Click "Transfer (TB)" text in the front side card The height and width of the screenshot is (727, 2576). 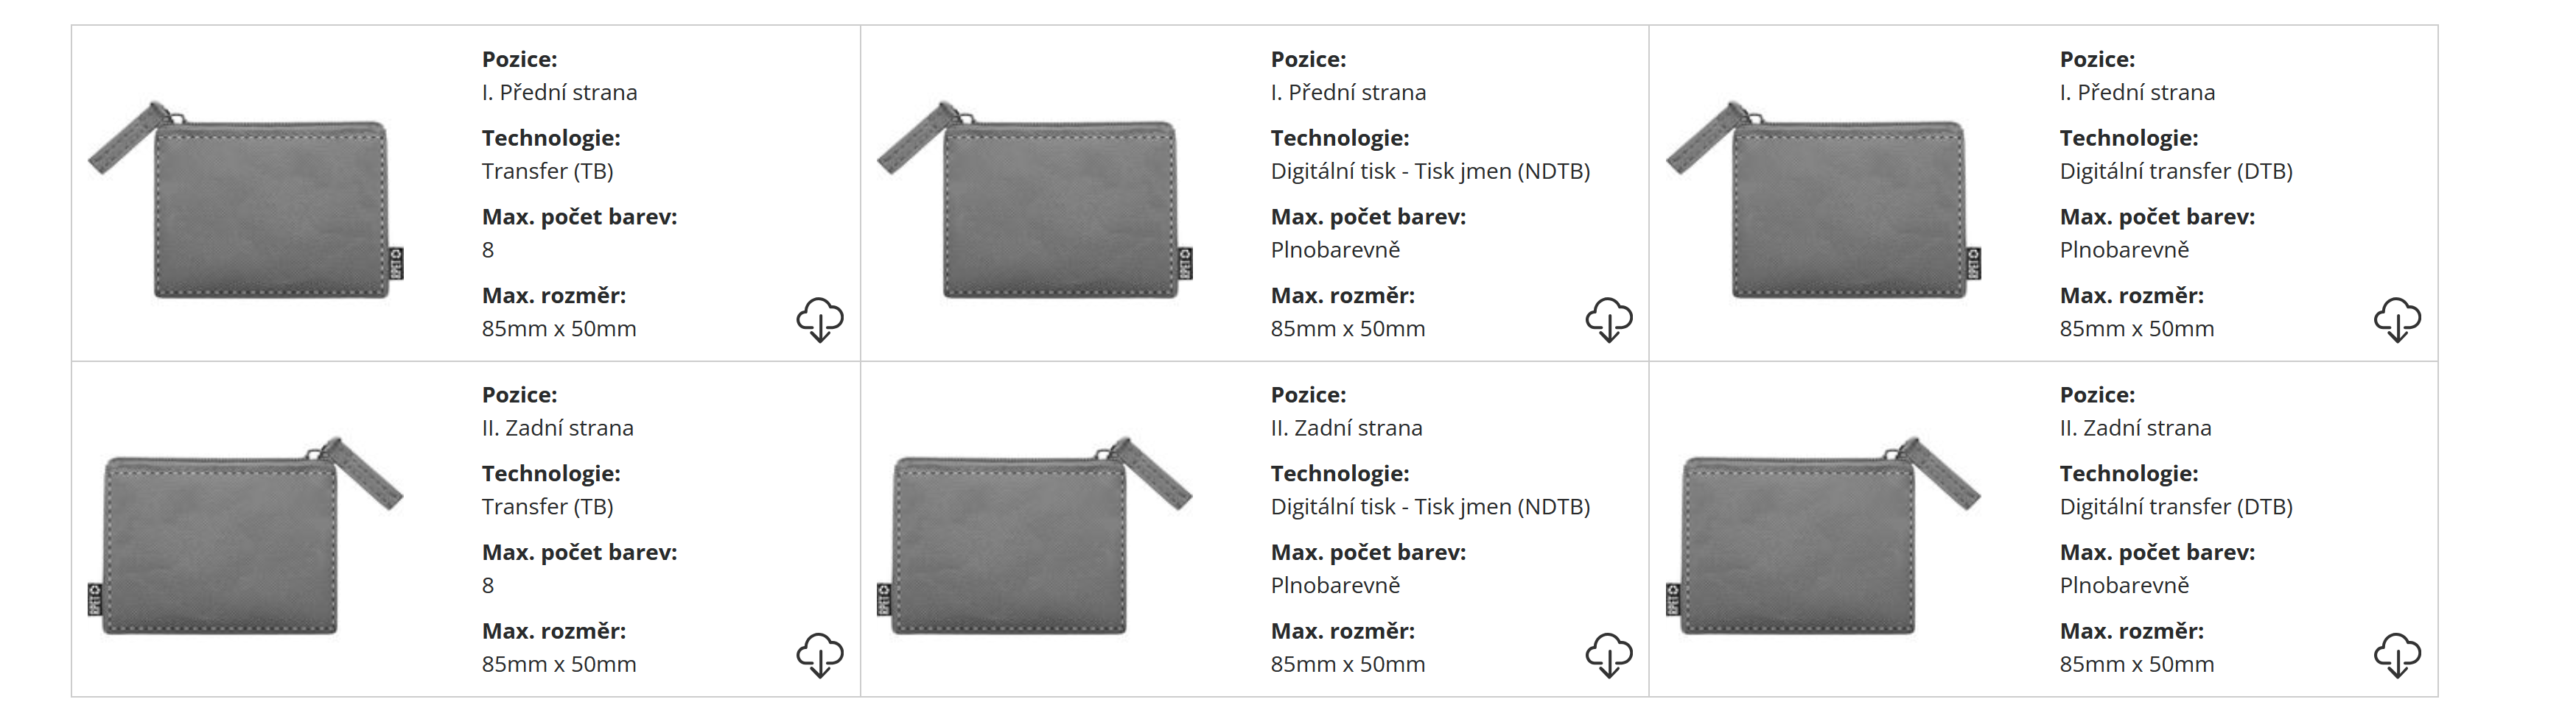[x=547, y=171]
